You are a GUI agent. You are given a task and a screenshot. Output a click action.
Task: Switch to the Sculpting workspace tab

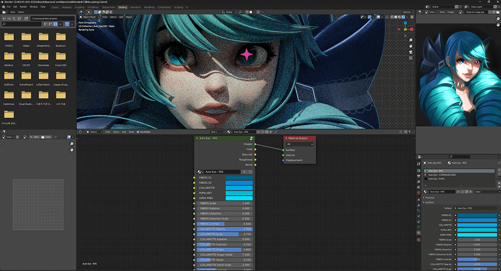click(x=80, y=7)
